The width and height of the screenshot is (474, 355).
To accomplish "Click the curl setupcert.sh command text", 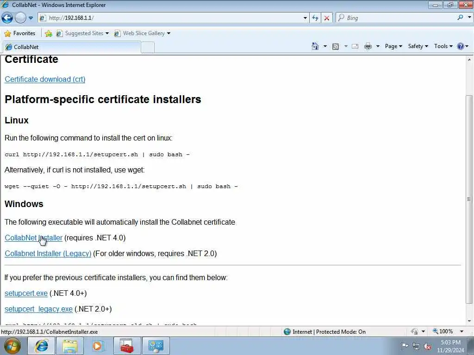I will (97, 154).
